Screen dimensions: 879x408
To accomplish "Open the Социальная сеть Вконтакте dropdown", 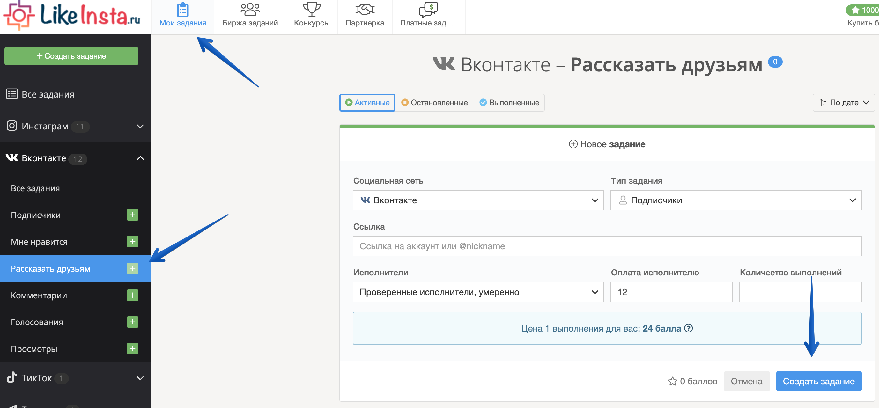I will pos(478,200).
